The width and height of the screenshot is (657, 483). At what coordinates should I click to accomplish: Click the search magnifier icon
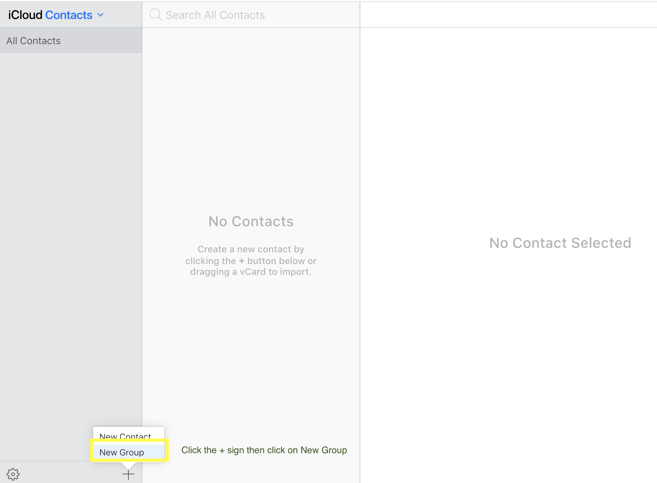click(x=156, y=15)
